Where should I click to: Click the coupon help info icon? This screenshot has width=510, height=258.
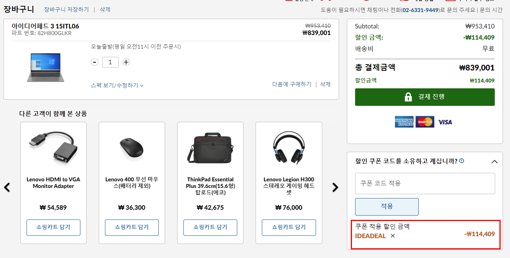click(462, 161)
